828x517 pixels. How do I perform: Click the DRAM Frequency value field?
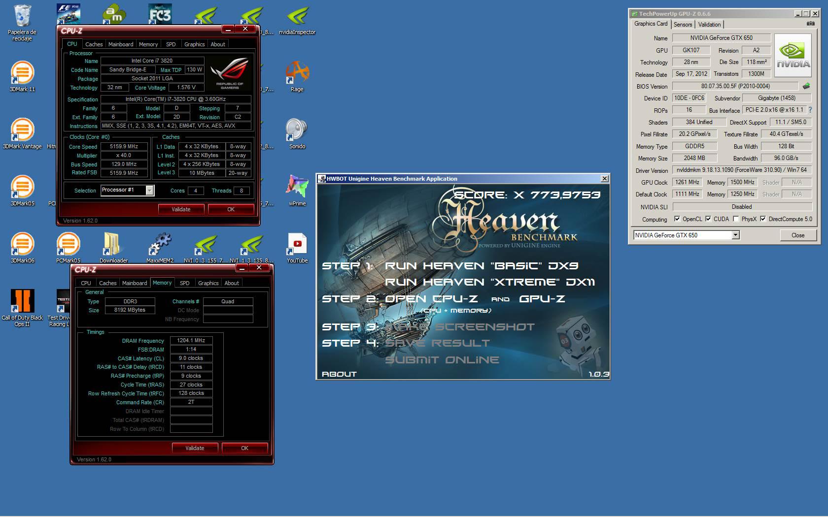pos(191,340)
